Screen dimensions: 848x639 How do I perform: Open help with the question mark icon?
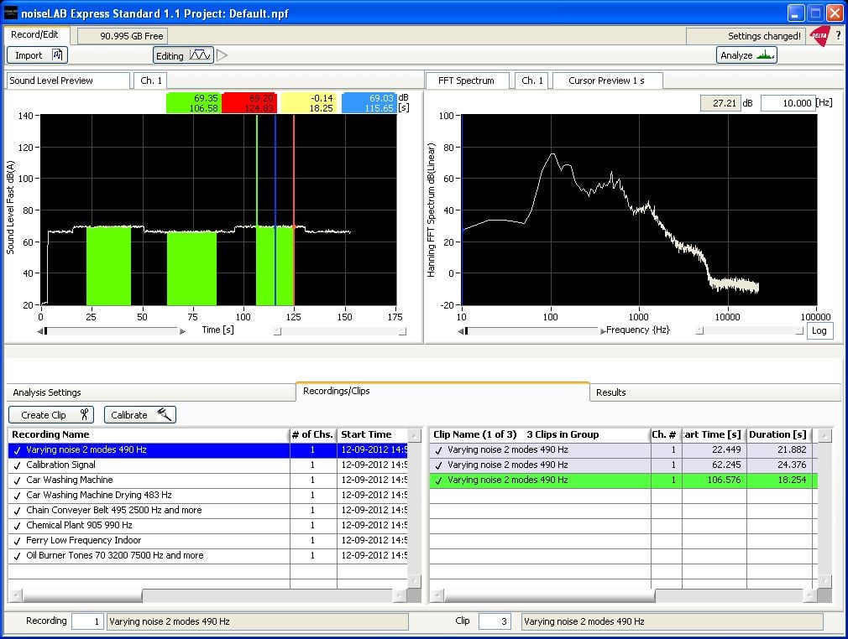tap(837, 36)
